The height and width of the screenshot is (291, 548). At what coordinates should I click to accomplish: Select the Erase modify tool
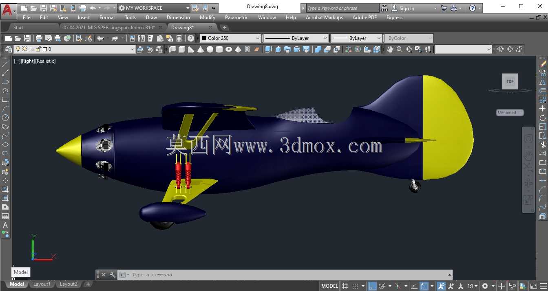tap(543, 64)
